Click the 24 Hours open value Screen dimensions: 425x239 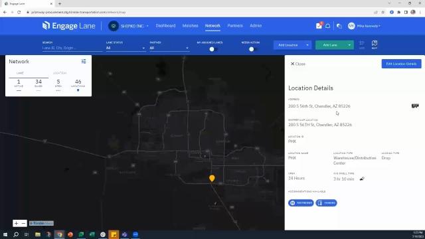coord(296,179)
